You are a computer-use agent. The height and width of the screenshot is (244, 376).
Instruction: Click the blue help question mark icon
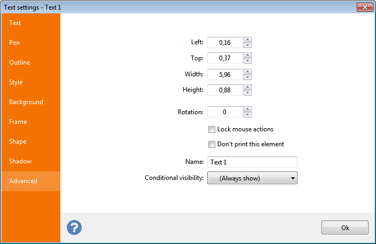pos(74,227)
